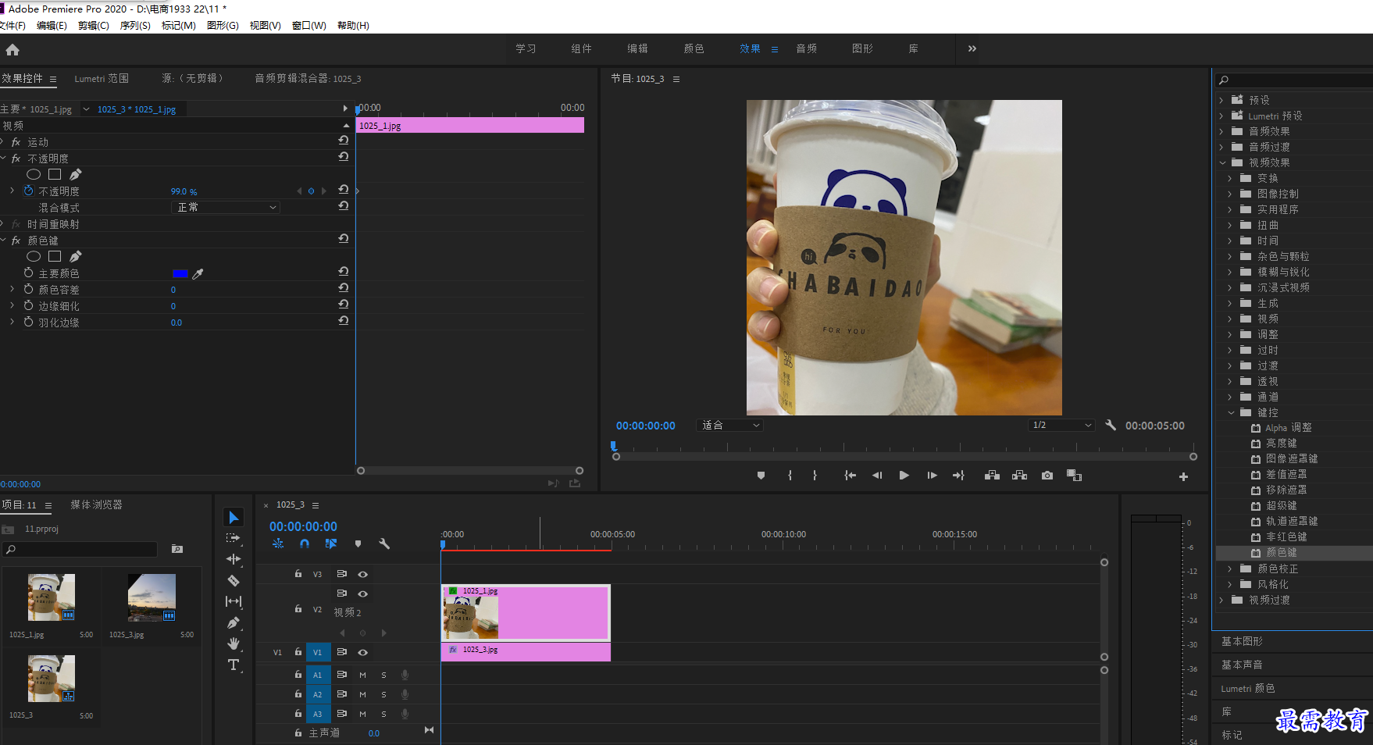Export frame with camera icon

click(x=1047, y=476)
